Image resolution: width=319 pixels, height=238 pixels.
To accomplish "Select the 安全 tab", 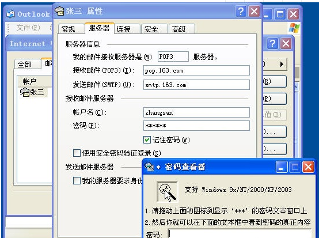I will [x=151, y=29].
